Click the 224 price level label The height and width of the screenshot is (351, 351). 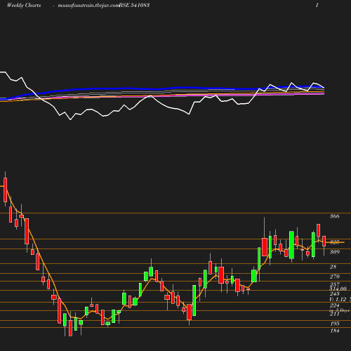point(334,305)
